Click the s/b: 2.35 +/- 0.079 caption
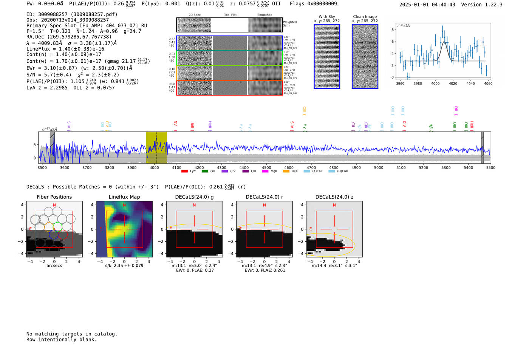529x360 pixels. coord(124,266)
